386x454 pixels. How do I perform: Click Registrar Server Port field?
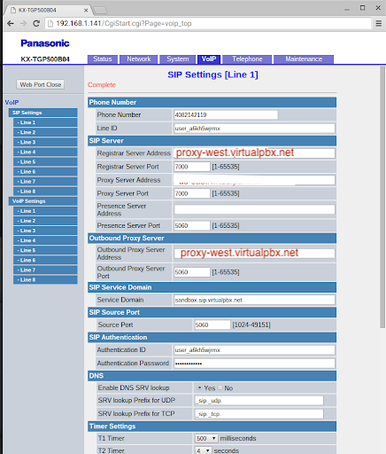[x=192, y=167]
